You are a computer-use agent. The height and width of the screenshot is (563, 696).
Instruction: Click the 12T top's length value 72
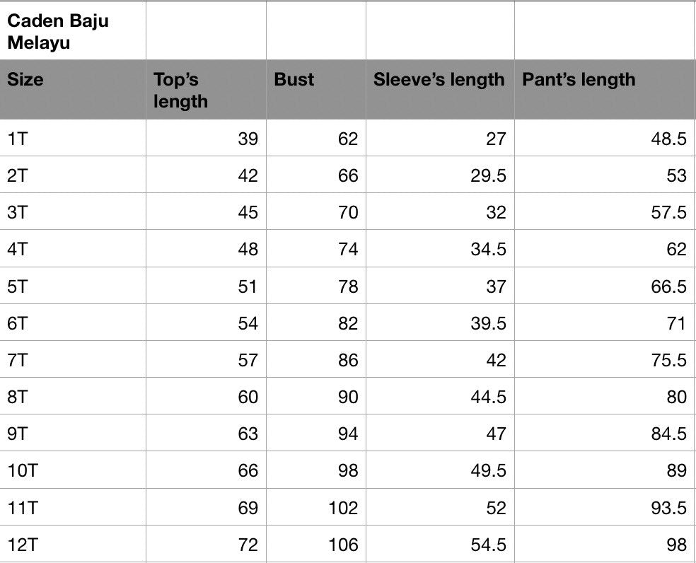[248, 545]
